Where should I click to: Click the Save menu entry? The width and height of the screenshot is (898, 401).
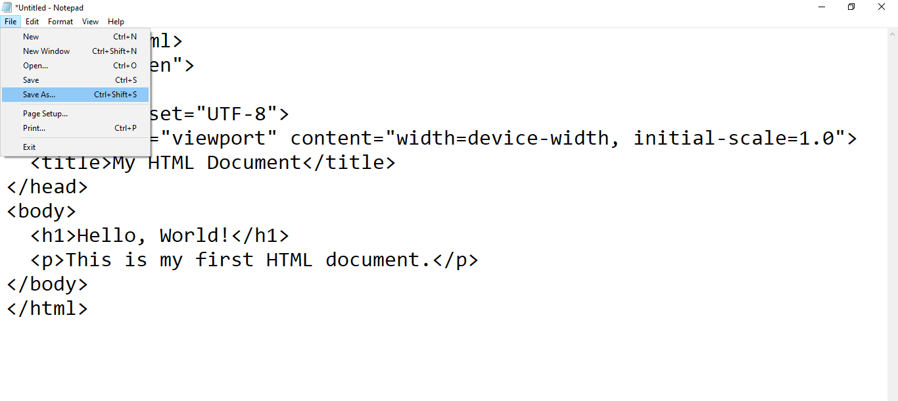[x=75, y=80]
